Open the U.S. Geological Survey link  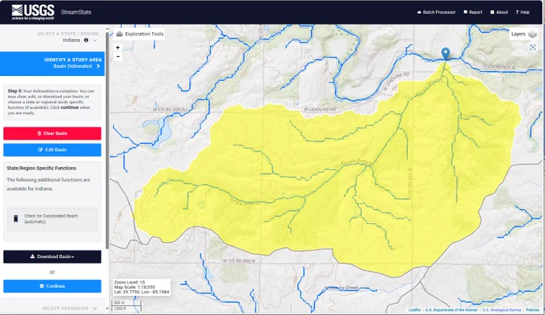tap(502, 309)
